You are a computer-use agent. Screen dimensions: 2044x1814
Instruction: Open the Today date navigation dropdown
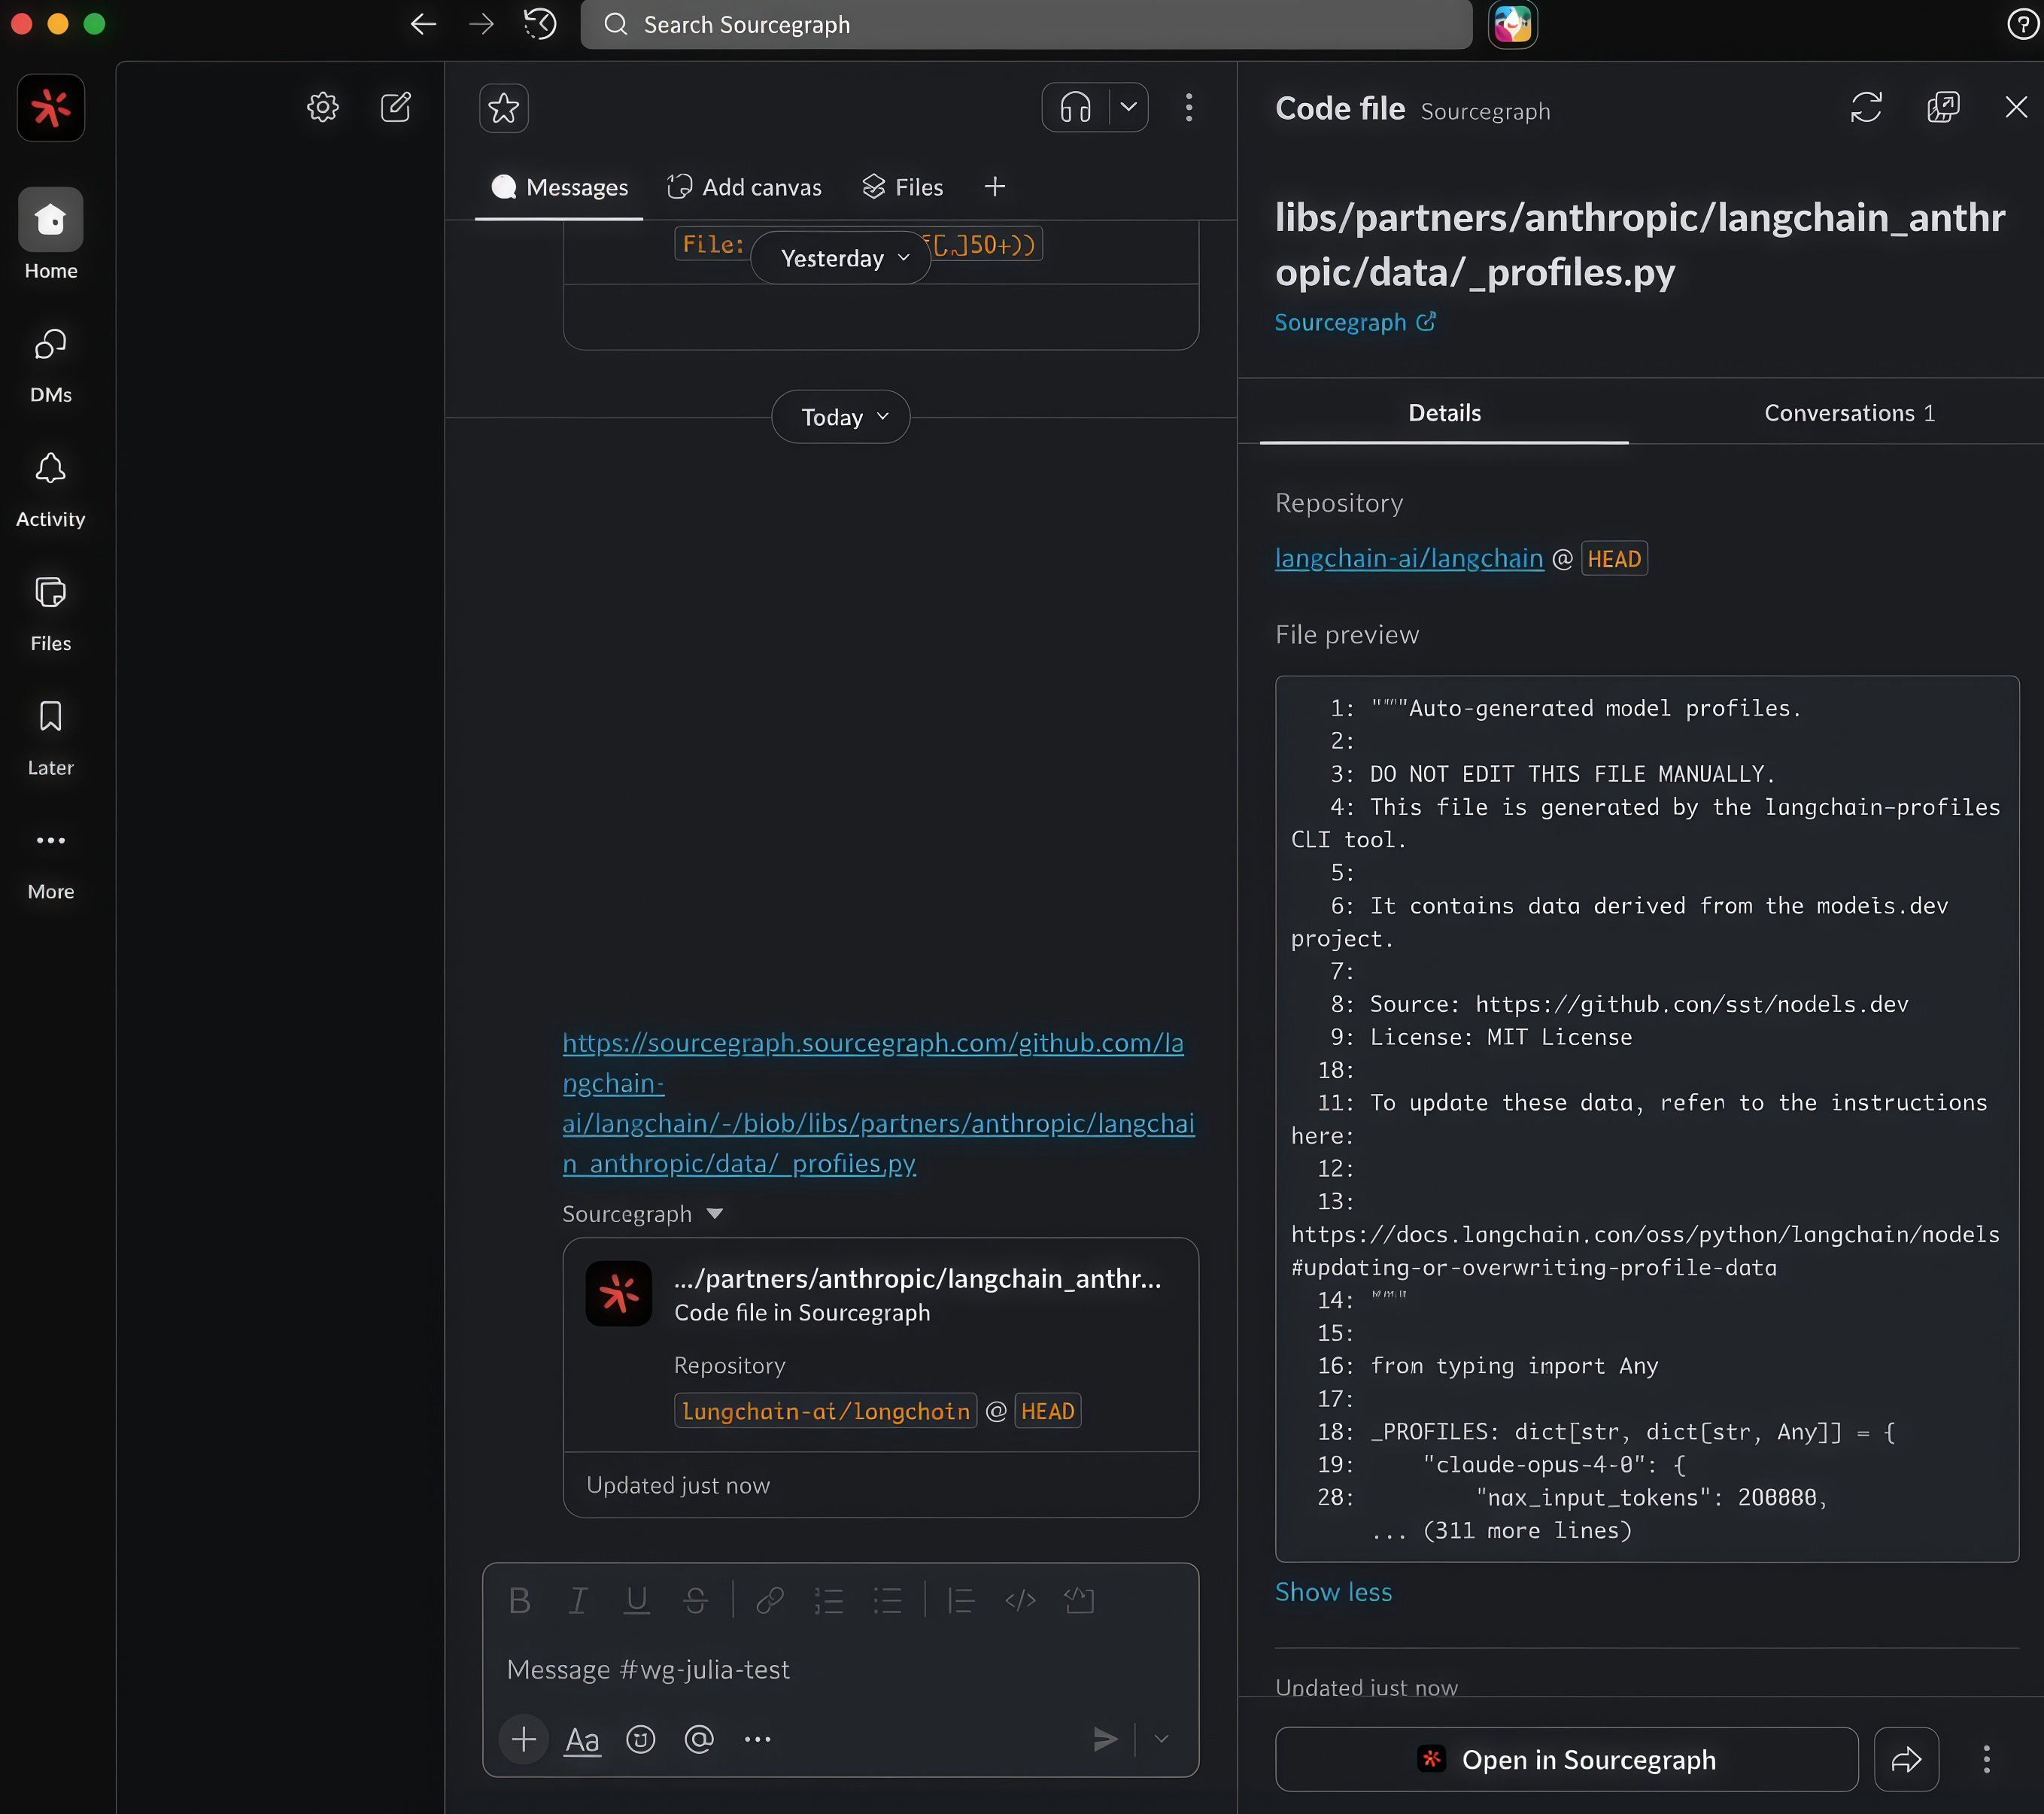coord(839,417)
